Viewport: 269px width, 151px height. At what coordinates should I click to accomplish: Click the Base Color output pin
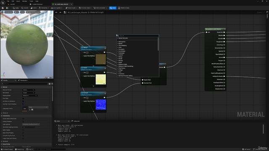(x=224, y=32)
